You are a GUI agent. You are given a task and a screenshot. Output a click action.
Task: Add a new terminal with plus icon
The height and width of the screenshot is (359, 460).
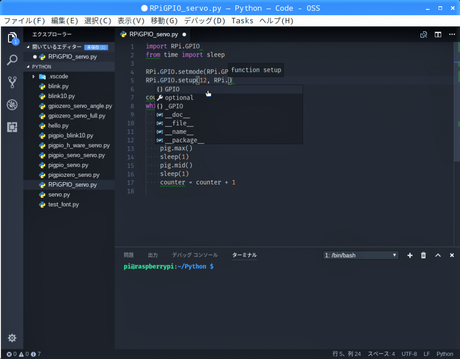pyautogui.click(x=410, y=255)
